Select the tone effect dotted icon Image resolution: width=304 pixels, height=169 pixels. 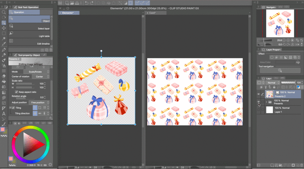point(281,57)
